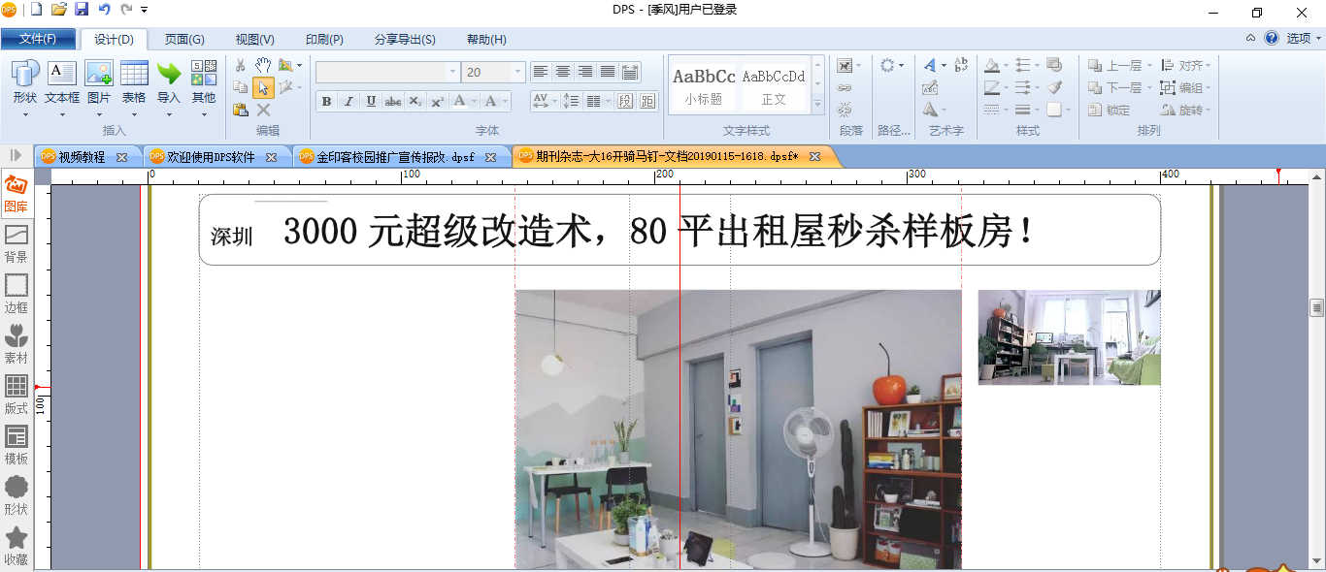Click the 锁定 lock button
The width and height of the screenshot is (1326, 572).
click(1110, 110)
